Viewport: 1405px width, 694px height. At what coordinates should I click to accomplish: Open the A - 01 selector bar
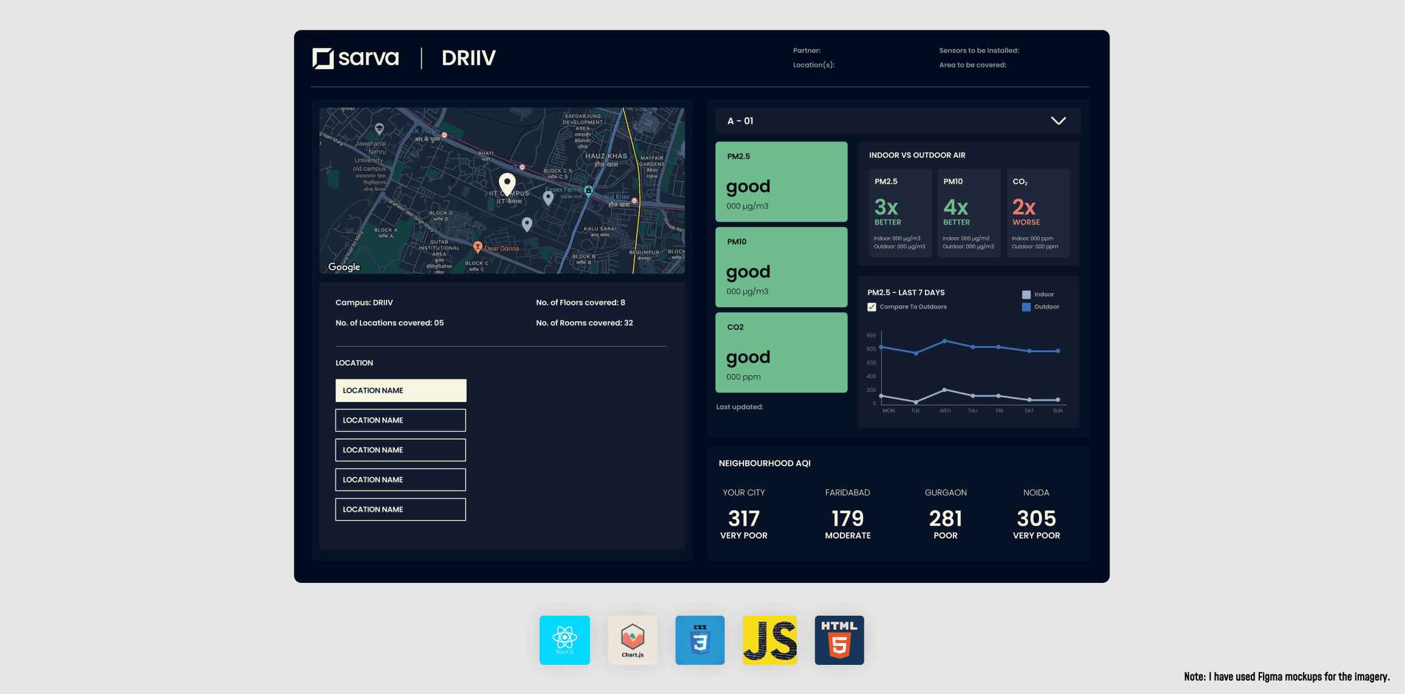click(x=886, y=121)
